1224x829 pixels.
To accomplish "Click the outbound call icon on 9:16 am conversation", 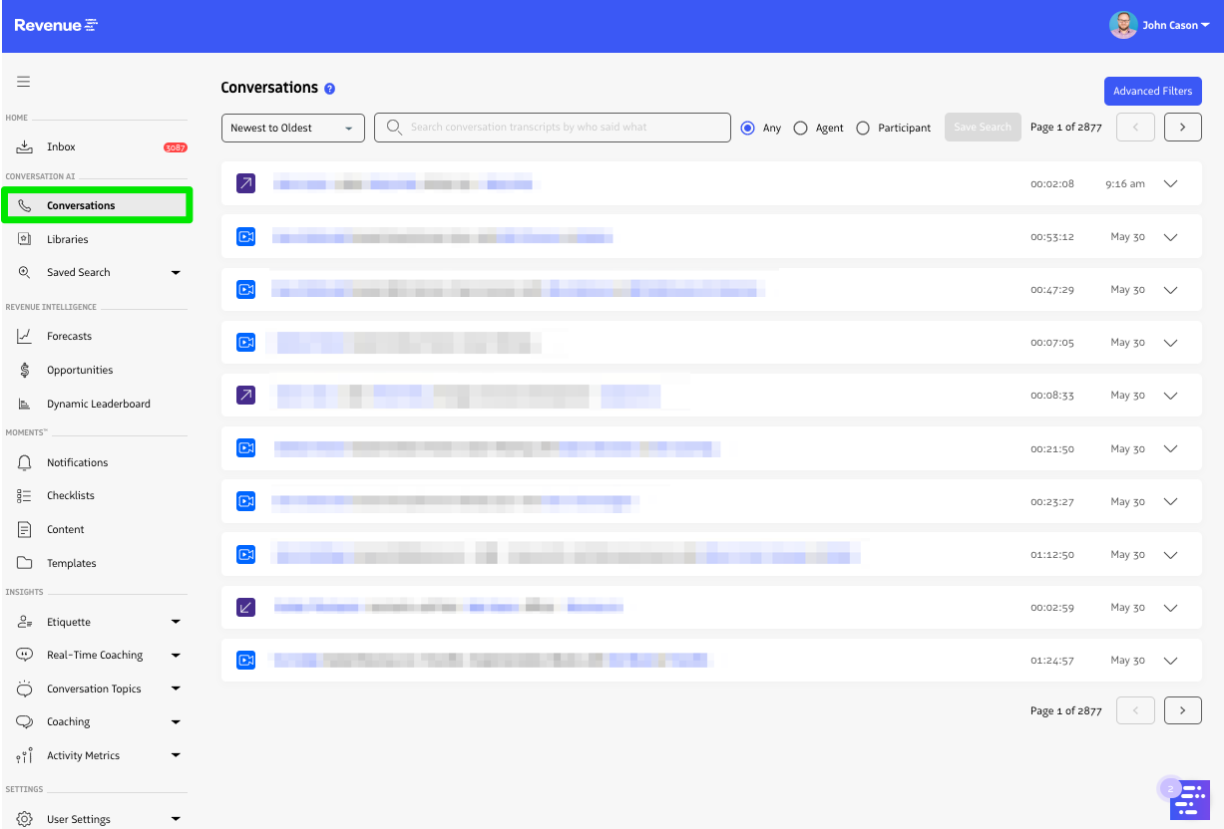I will click(x=245, y=183).
